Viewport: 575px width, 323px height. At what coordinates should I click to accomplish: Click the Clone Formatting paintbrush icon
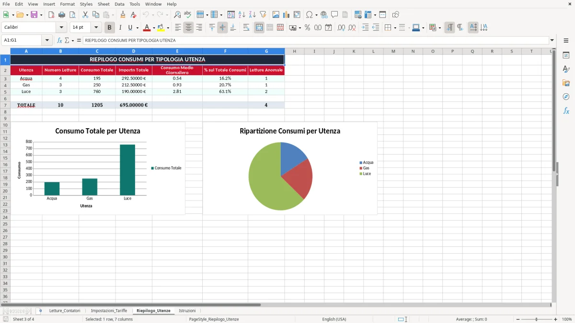coord(123,15)
